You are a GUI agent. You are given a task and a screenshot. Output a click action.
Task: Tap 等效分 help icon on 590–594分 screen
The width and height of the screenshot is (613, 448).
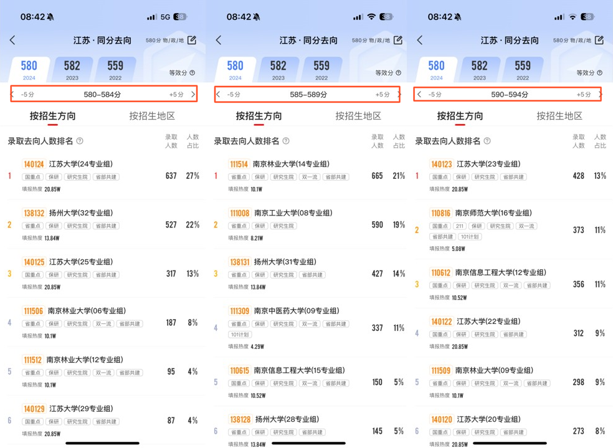600,73
